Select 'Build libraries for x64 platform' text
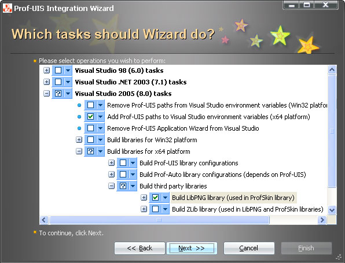 149,151
